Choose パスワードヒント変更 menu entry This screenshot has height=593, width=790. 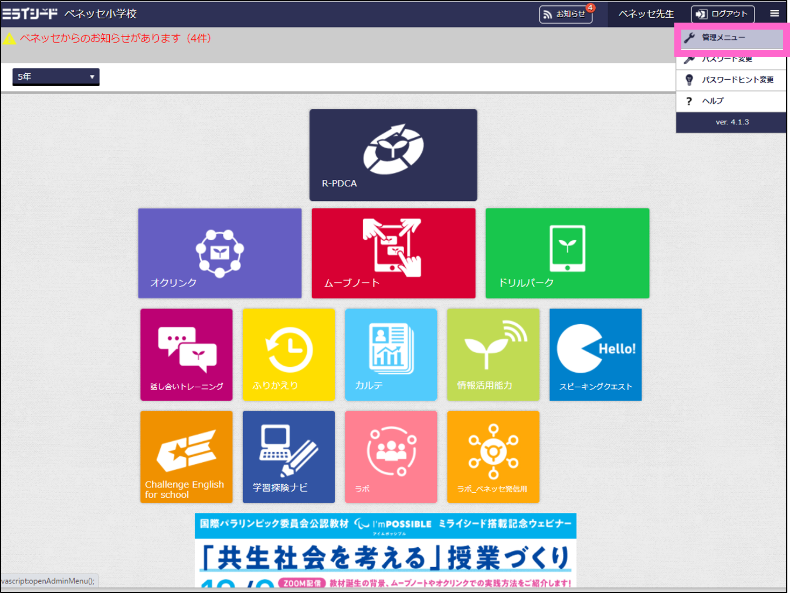[731, 80]
